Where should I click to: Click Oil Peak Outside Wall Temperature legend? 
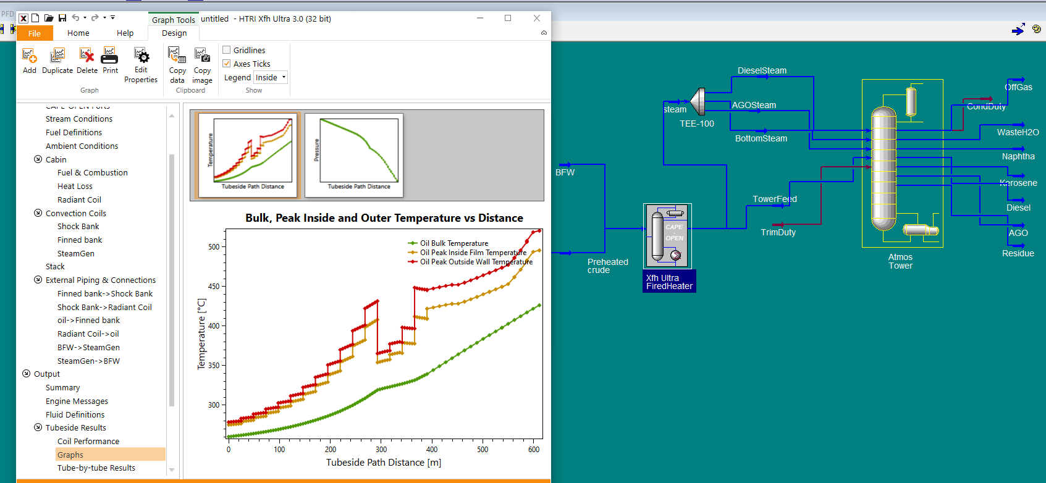point(470,262)
